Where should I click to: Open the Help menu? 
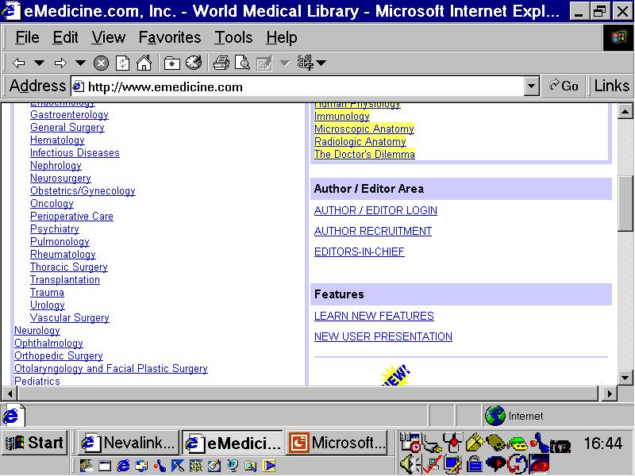pos(282,37)
